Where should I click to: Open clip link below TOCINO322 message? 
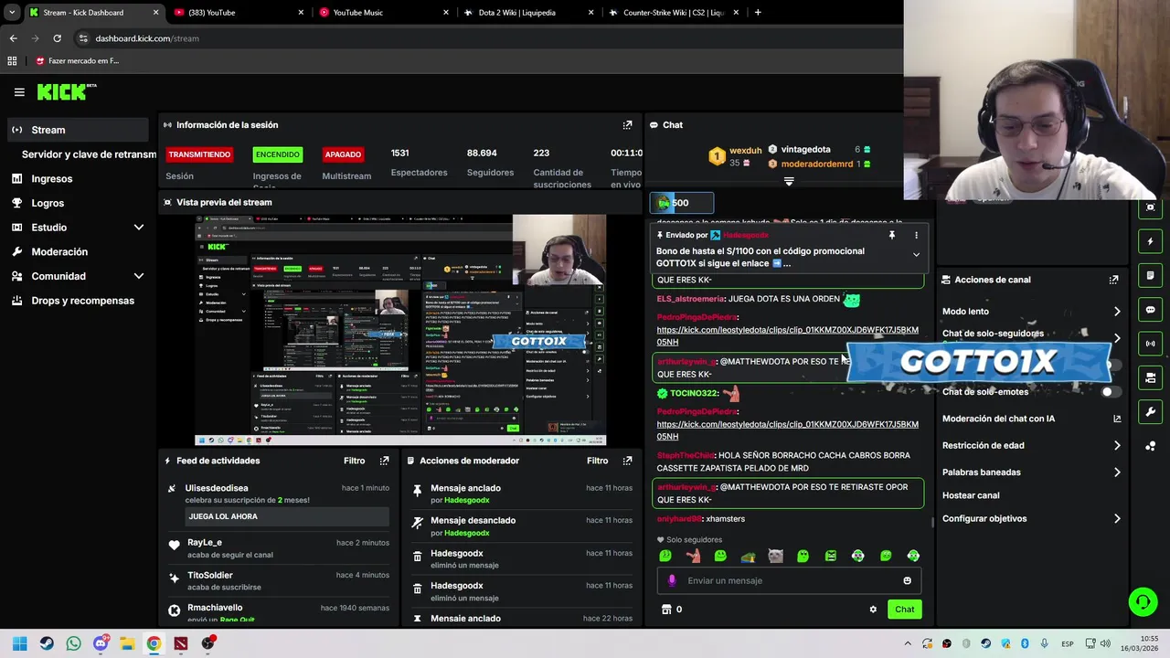pos(787,430)
